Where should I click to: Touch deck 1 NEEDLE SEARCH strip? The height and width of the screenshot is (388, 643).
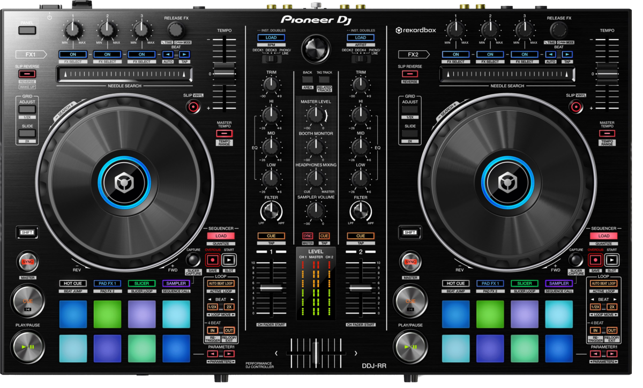click(x=125, y=74)
